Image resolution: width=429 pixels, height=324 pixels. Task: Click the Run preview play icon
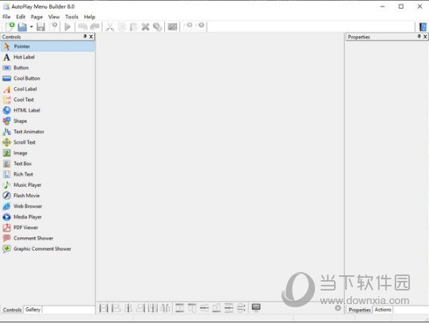67,27
